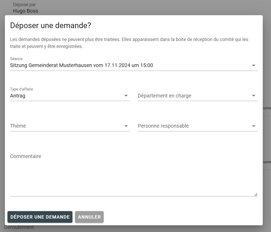Click the small Séance label
The height and width of the screenshot is (232, 271).
(16, 59)
